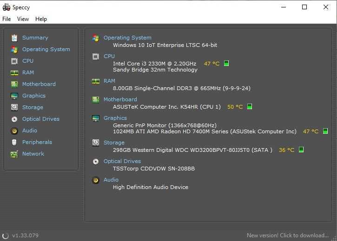Click the CPU heading link in main panel
Screen dimensions: 337x241
[x=109, y=56]
